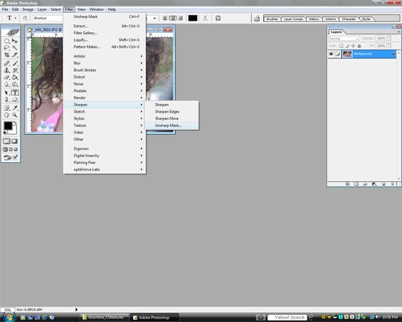Center text alignment button in options bar
This screenshot has height=322, width=402.
tap(173, 18)
